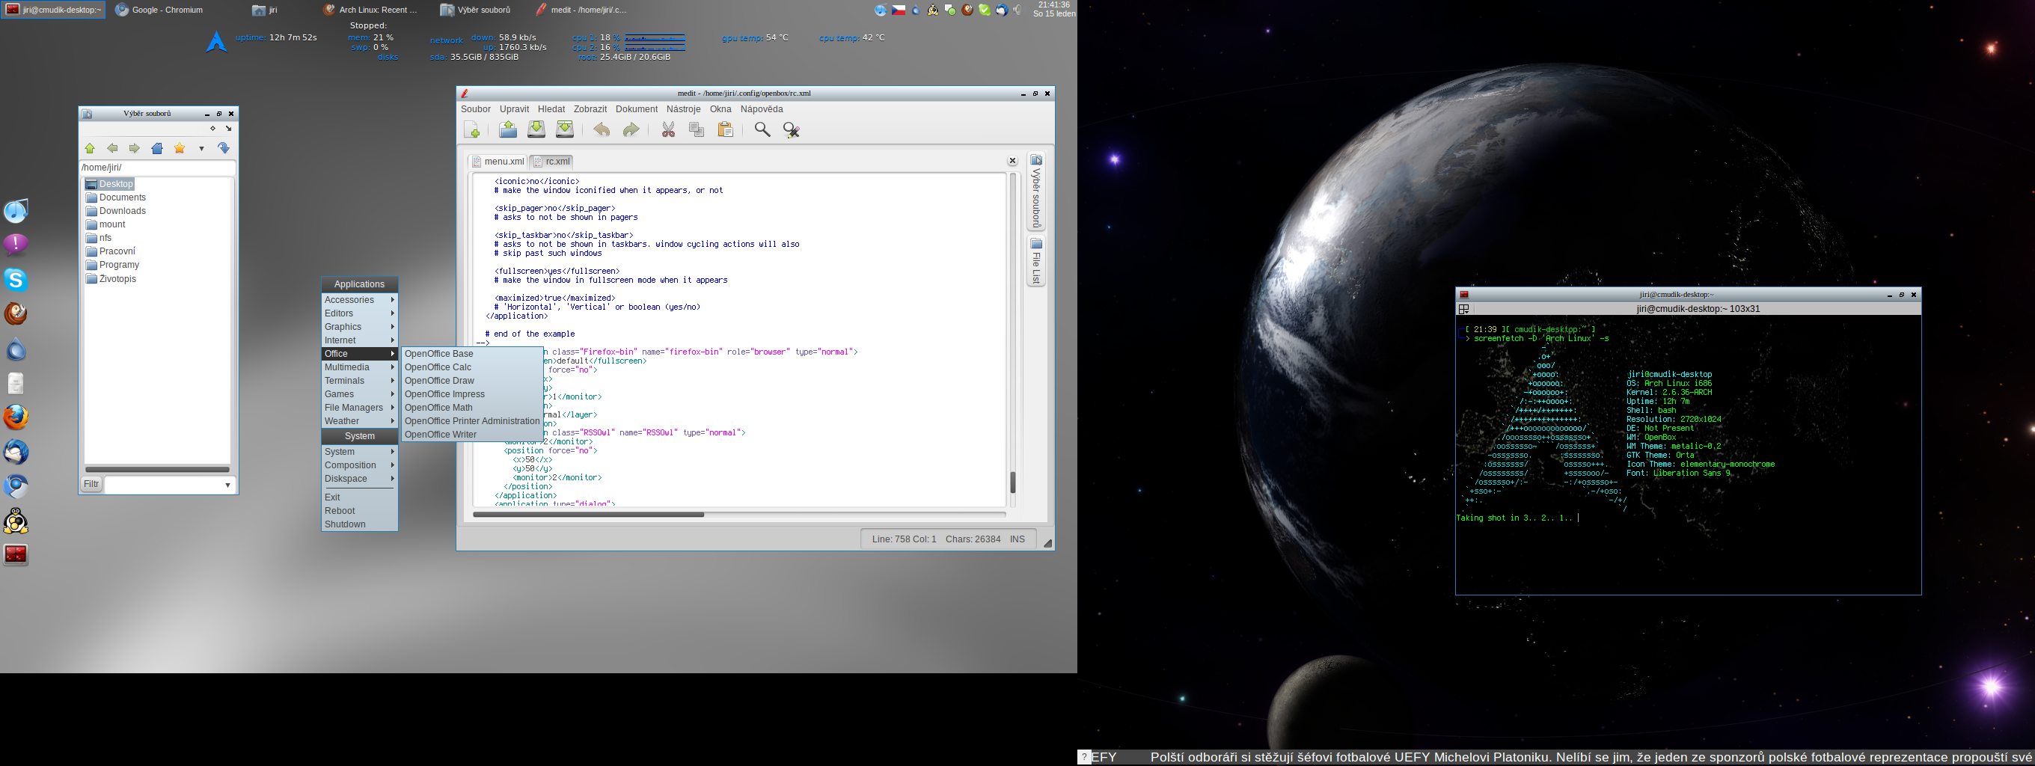The width and height of the screenshot is (2035, 766).
Task: Launch Chromium from the dock
Action: pyautogui.click(x=16, y=485)
